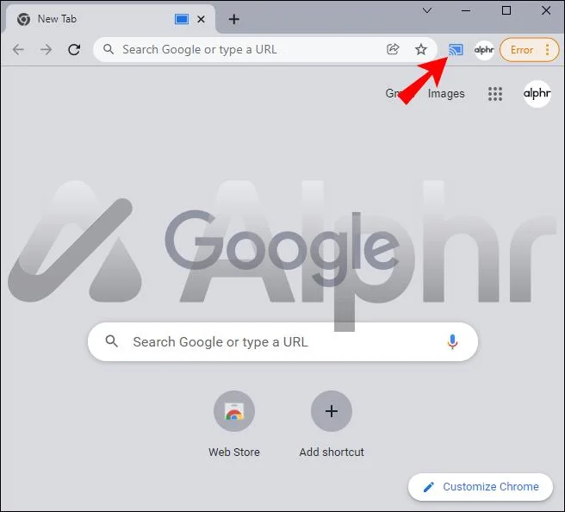This screenshot has width=565, height=512.
Task: Maximize the Chrome window
Action: 506,10
